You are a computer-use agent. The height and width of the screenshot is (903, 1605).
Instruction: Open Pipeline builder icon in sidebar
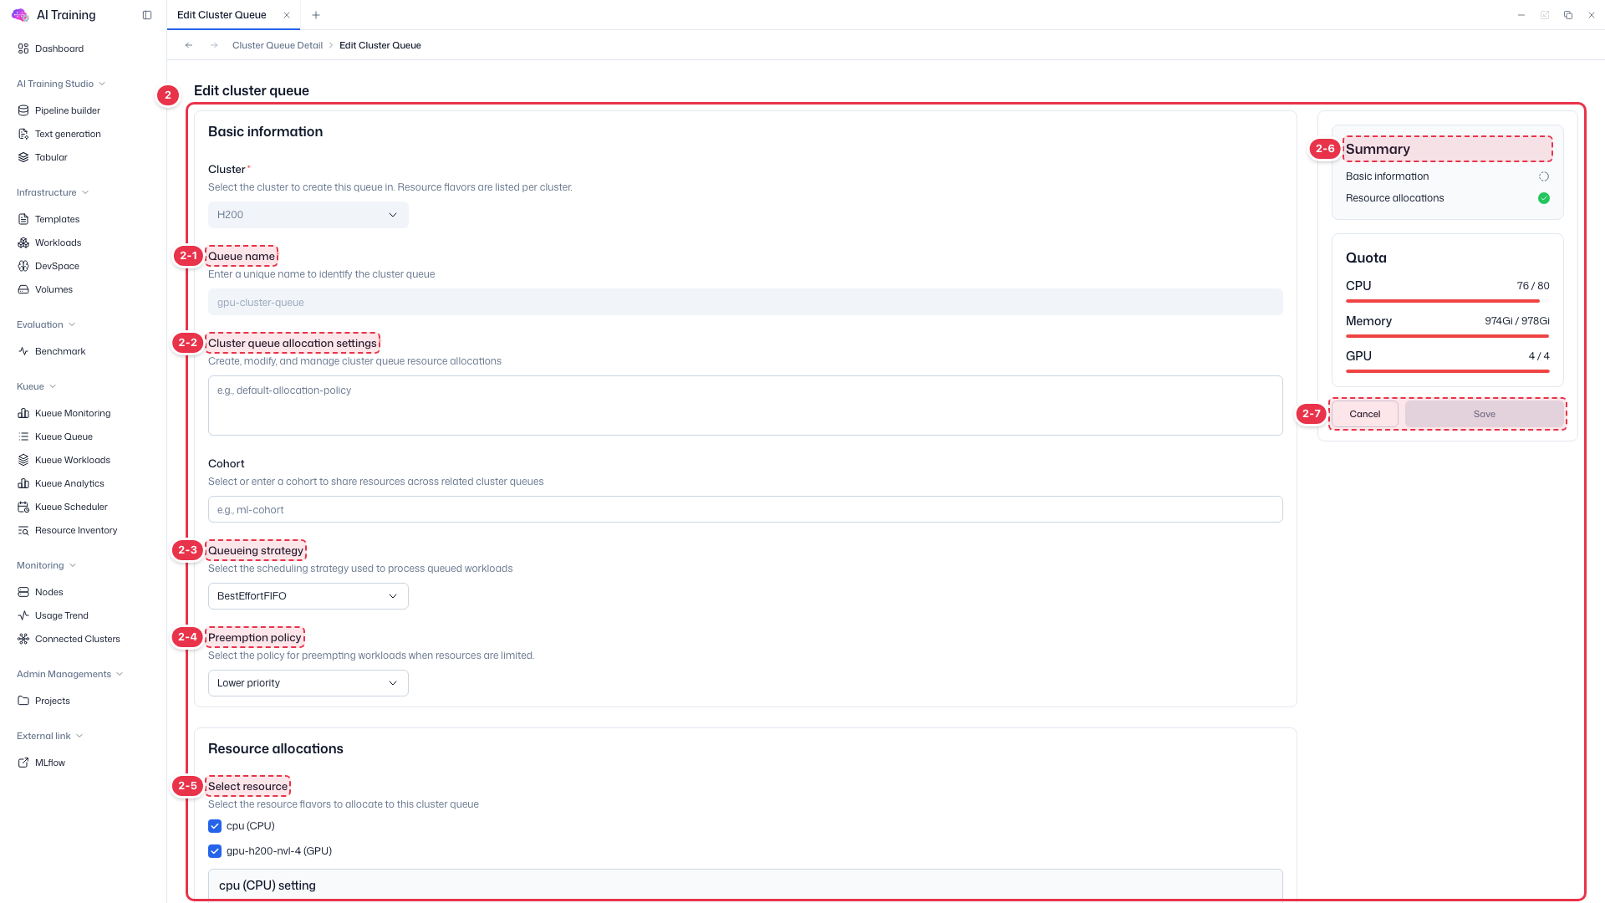pos(23,110)
